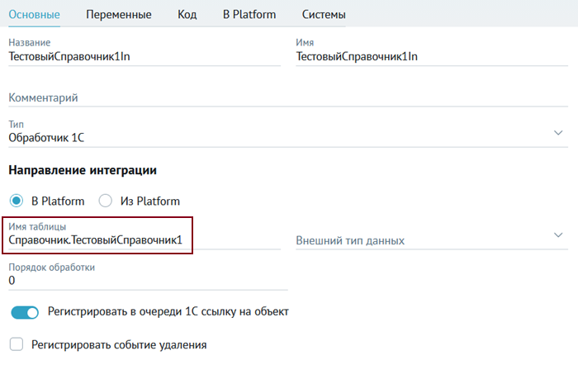The height and width of the screenshot is (365, 578).
Task: Expand the Тип dropdown chevron
Action: click(x=558, y=133)
